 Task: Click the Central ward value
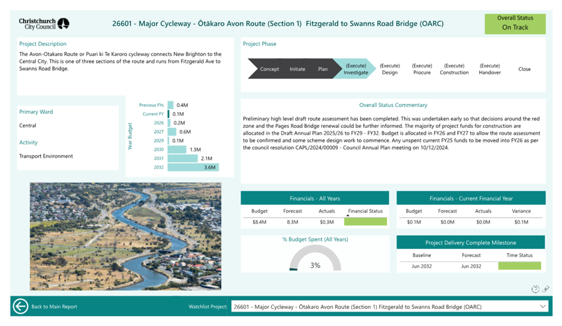[27, 125]
